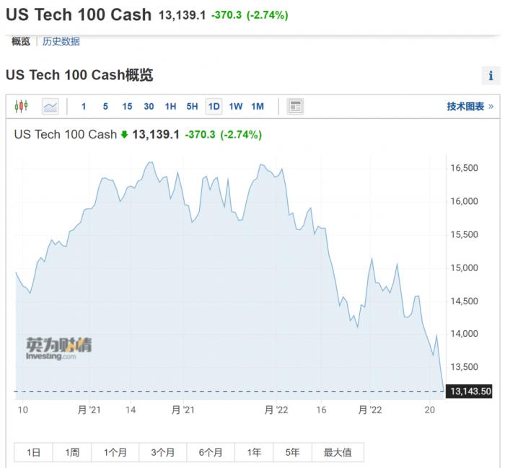The width and height of the screenshot is (505, 468).
Task: Set chart interval to 5 minutes
Action: pos(105,107)
